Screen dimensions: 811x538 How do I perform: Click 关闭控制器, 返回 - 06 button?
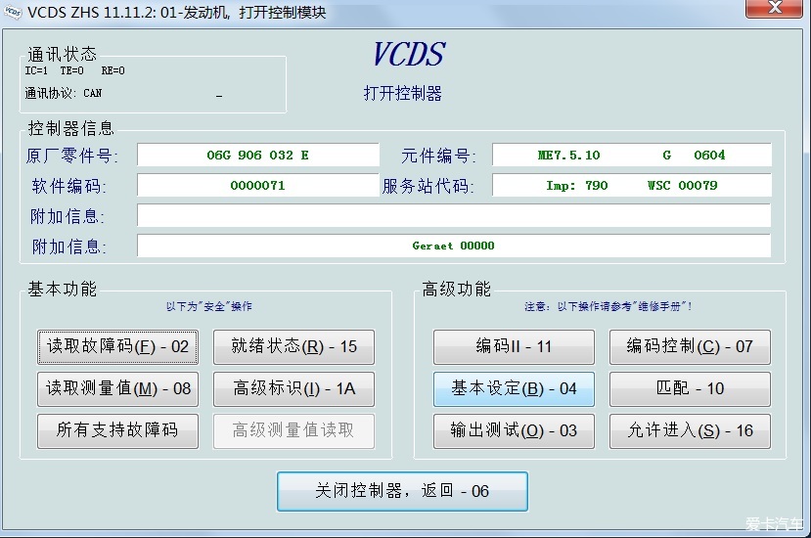(402, 491)
